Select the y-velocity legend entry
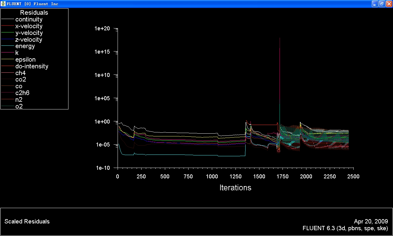Screen dimensions: 393x236 (29, 33)
